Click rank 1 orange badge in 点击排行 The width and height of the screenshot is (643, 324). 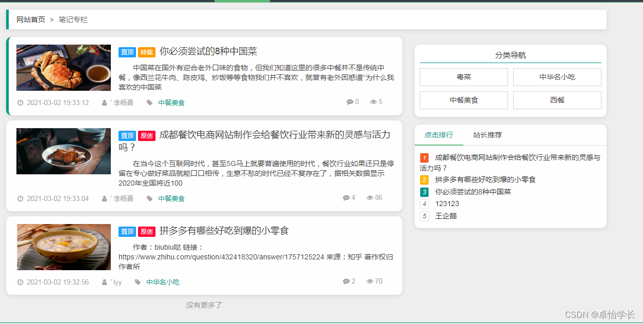click(x=424, y=157)
